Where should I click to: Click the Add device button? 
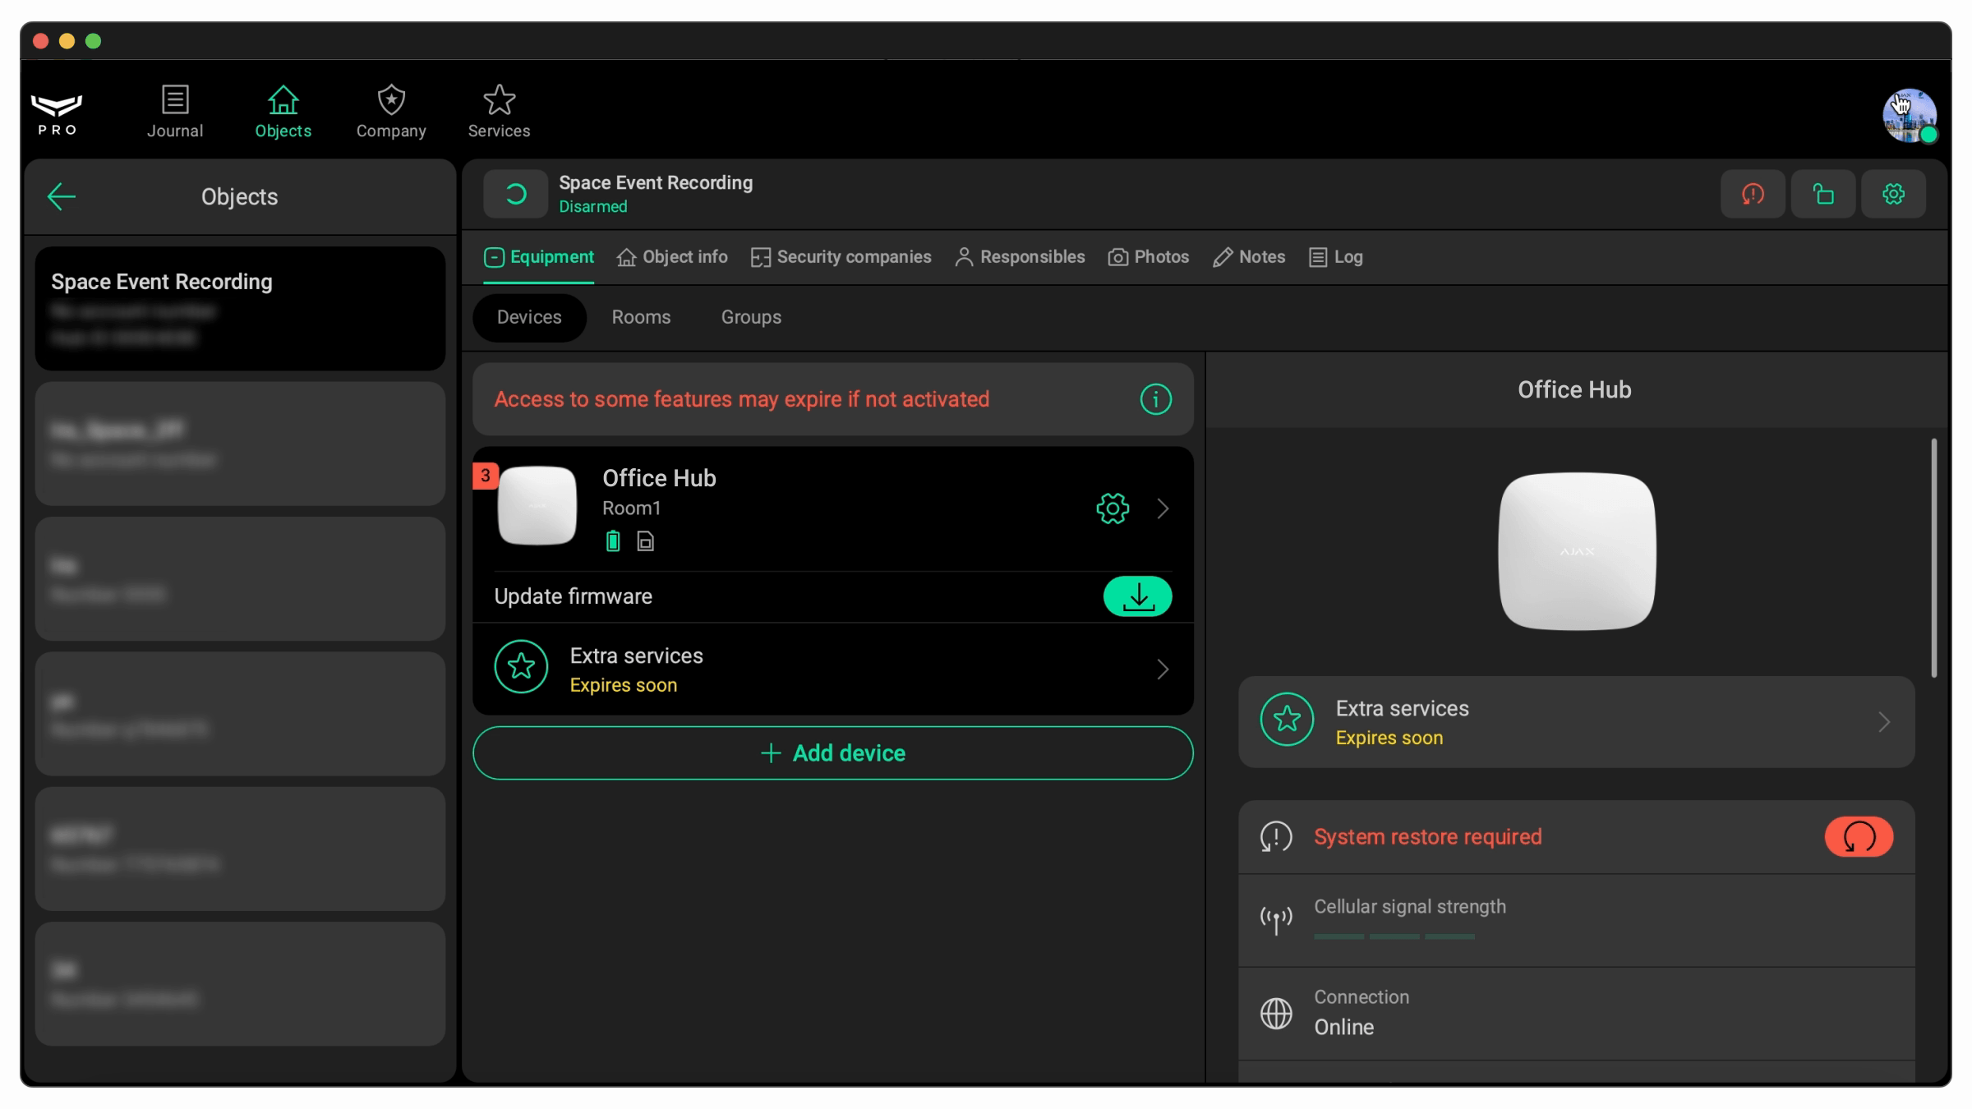coord(832,753)
